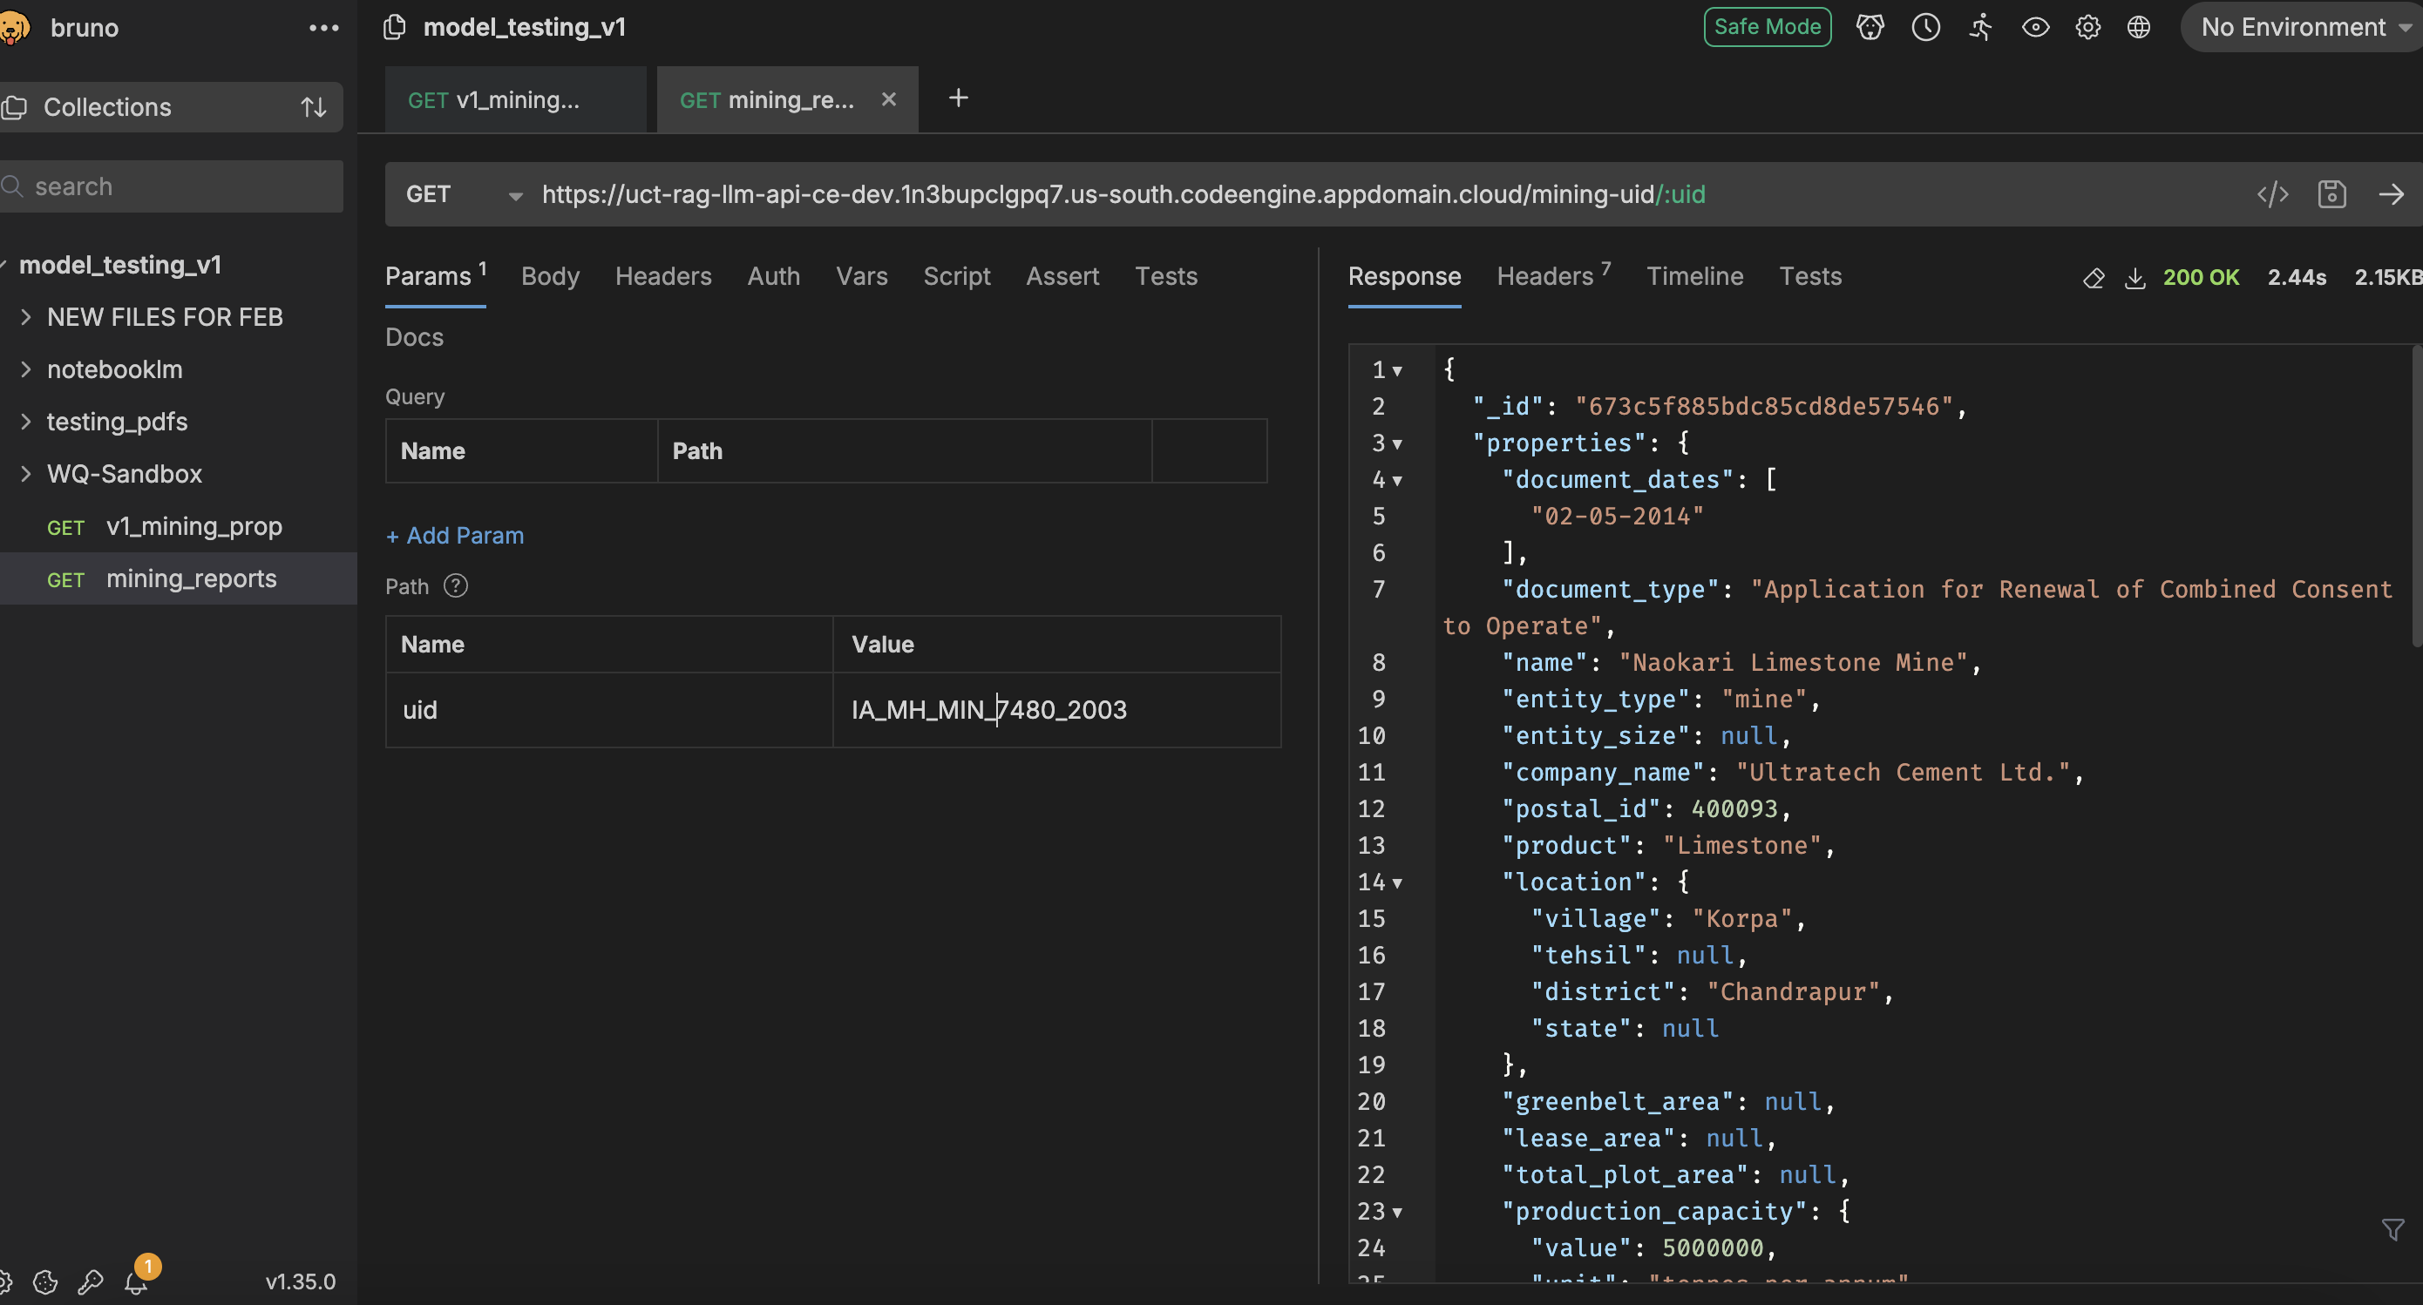Screen dimensions: 2423x1305
Task: Toggle the Safe Mode badge
Action: pos(1767,27)
